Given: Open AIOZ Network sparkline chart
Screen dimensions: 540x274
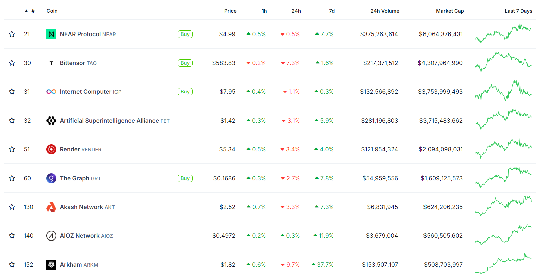Looking at the screenshot, I should coord(503,235).
